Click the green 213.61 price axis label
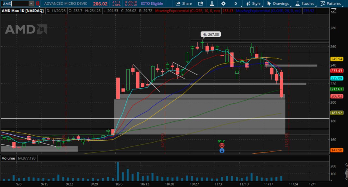The height and width of the screenshot is (187, 348). click(x=337, y=89)
